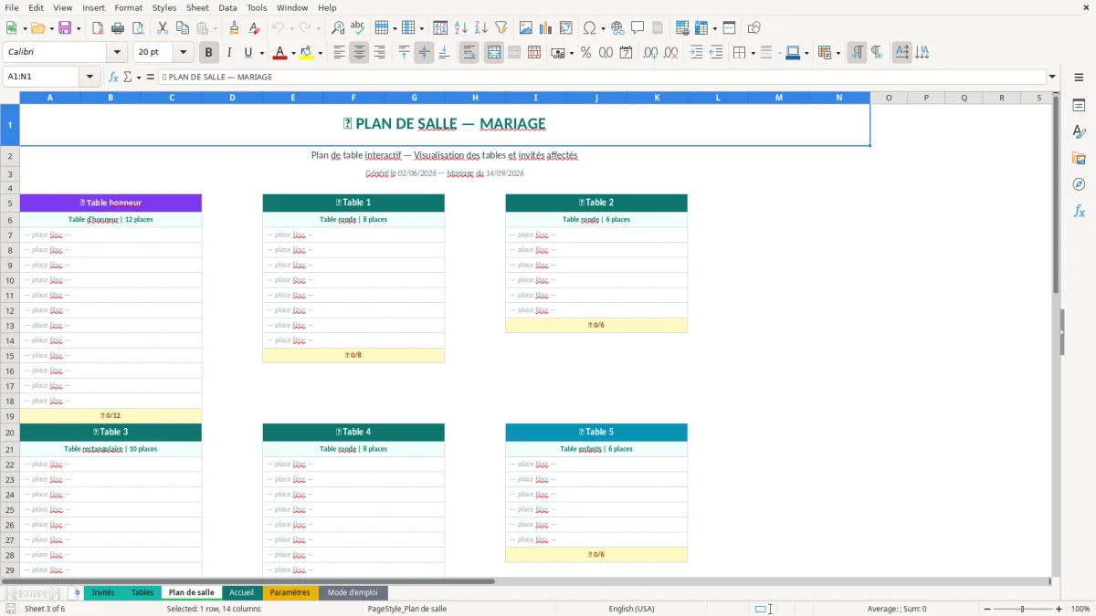Format the cell as percent

coord(585,53)
